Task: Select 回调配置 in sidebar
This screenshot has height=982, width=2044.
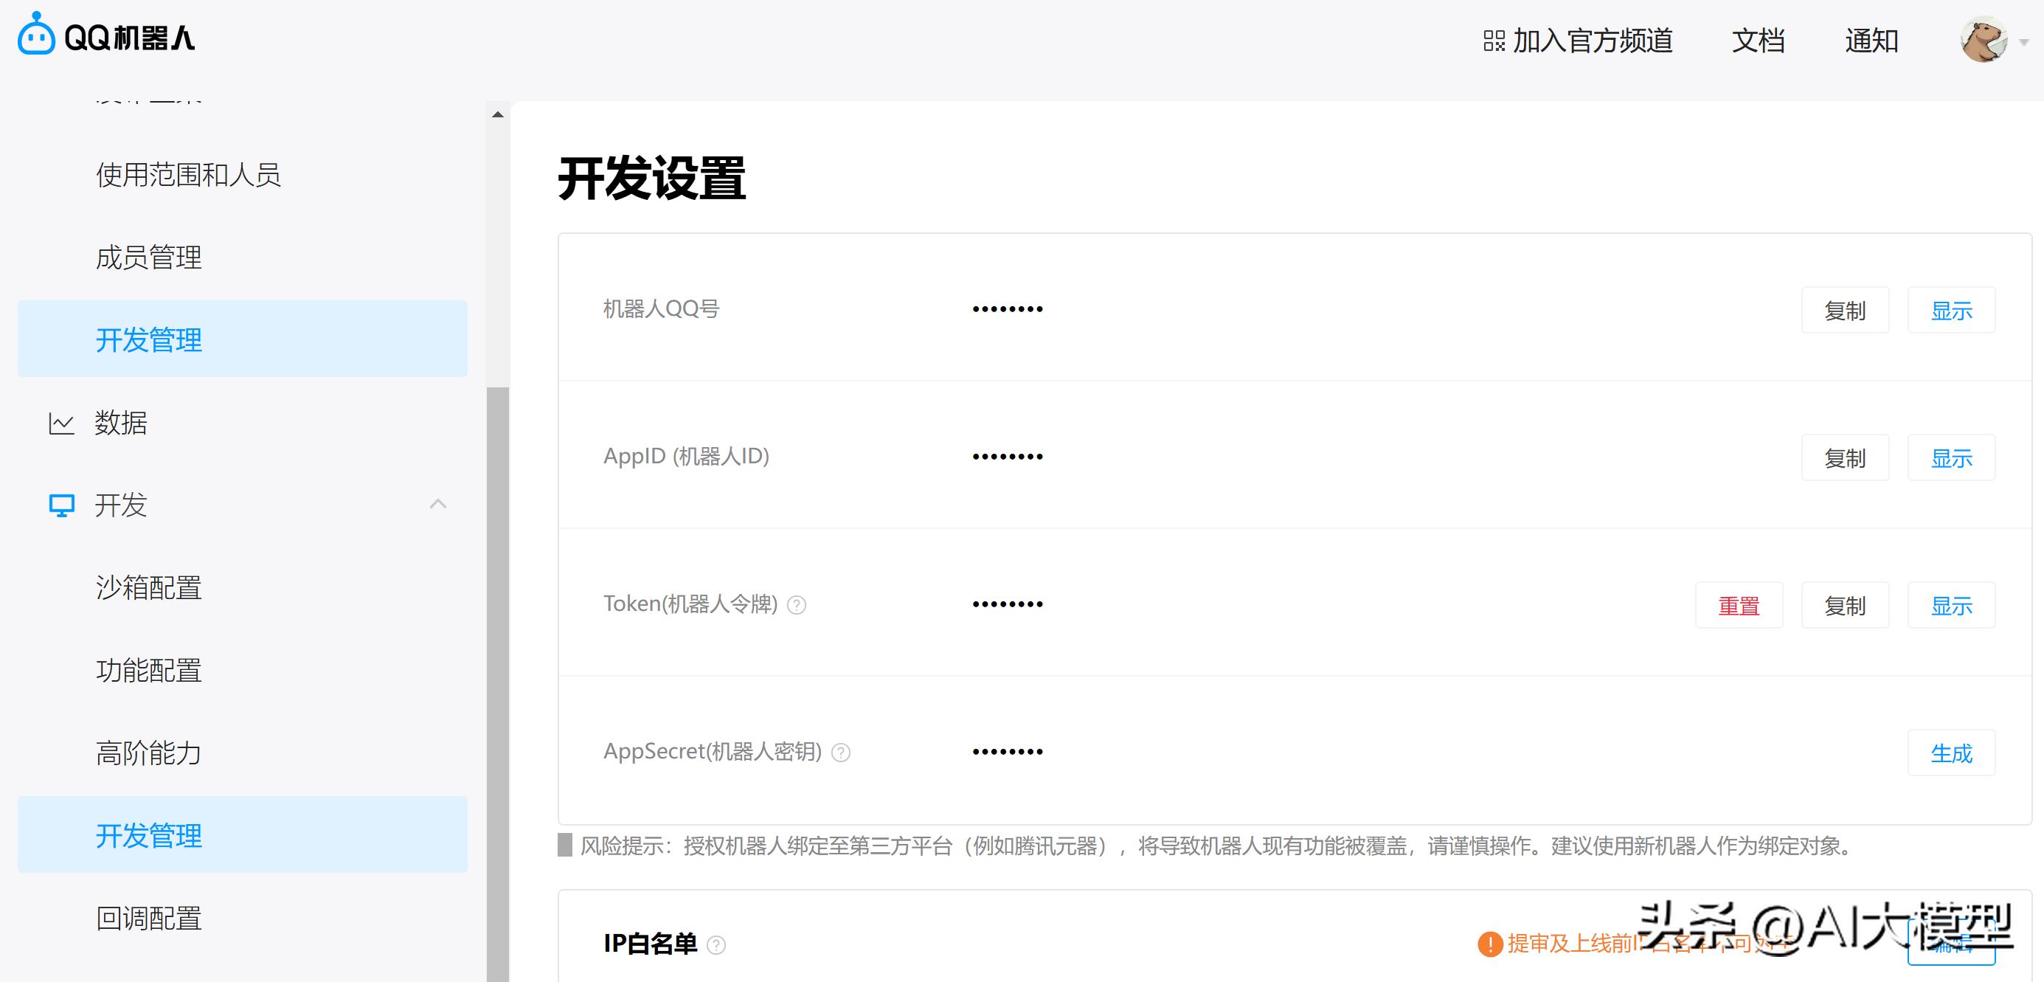Action: coord(148,918)
